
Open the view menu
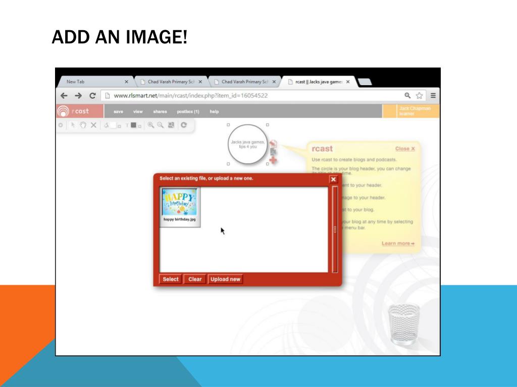138,111
